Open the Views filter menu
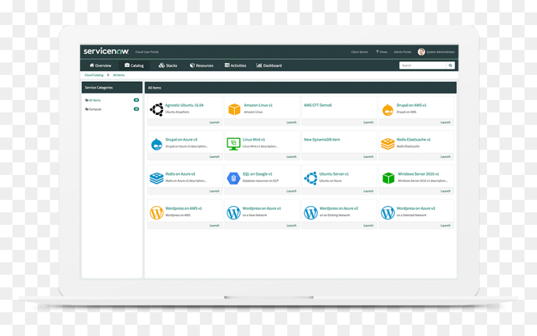The image size is (537, 336). (x=382, y=52)
